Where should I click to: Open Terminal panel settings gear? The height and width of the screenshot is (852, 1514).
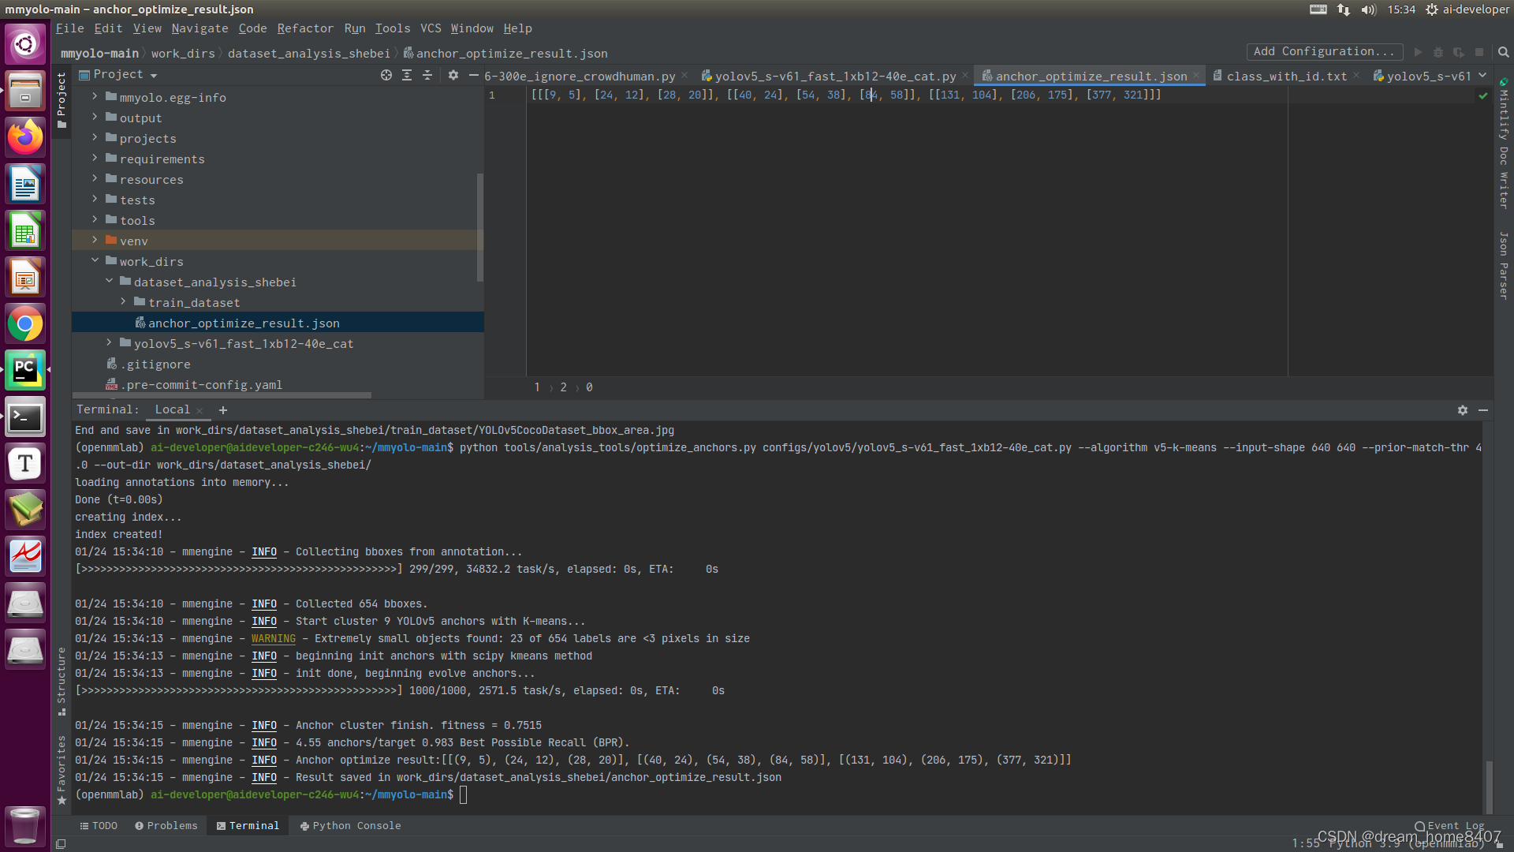[x=1463, y=410]
